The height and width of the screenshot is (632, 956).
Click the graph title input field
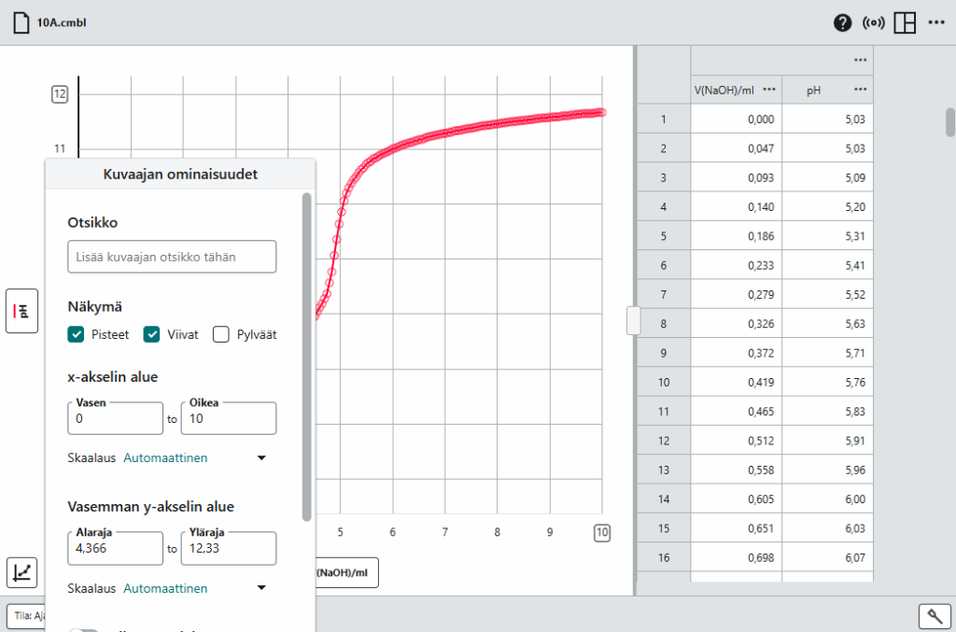pos(172,257)
